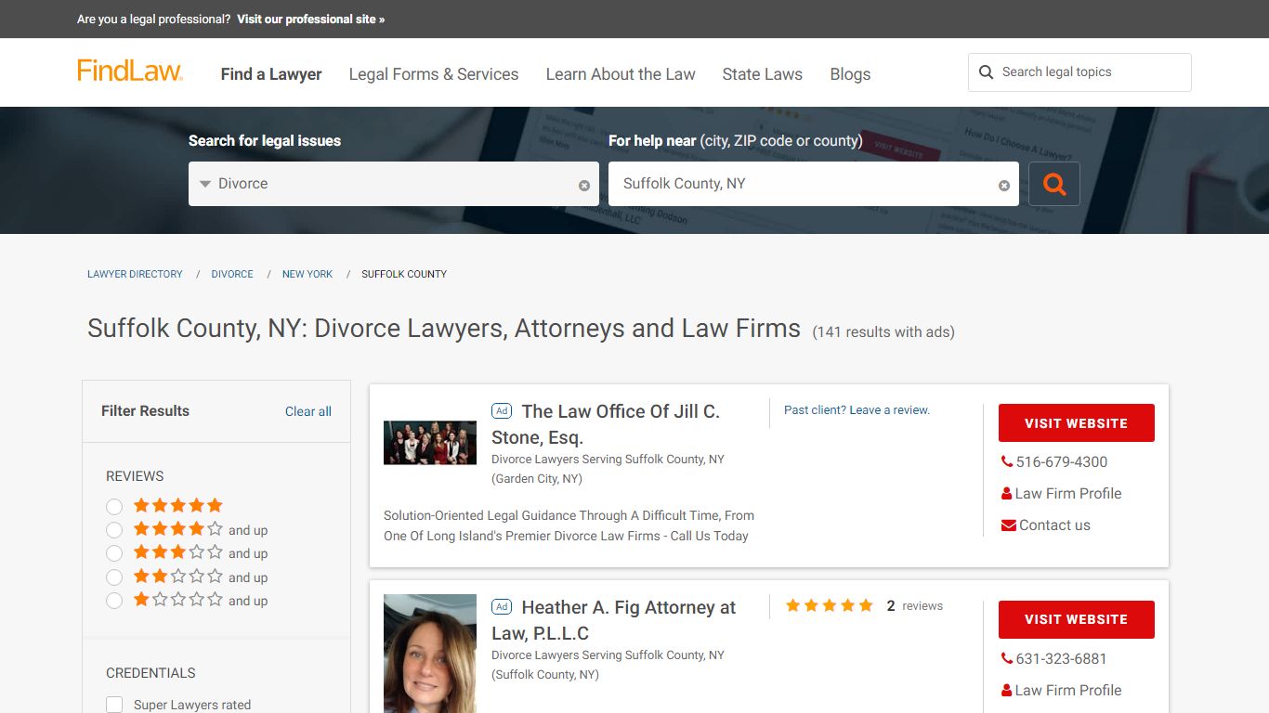Open Law Firm Profile icon for Jill Stone
Screen dimensions: 1269x713
click(1007, 494)
